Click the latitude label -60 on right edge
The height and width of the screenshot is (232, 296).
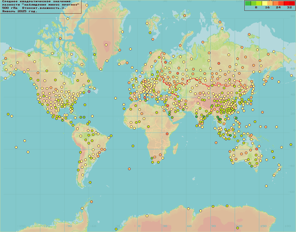(x=292, y=192)
